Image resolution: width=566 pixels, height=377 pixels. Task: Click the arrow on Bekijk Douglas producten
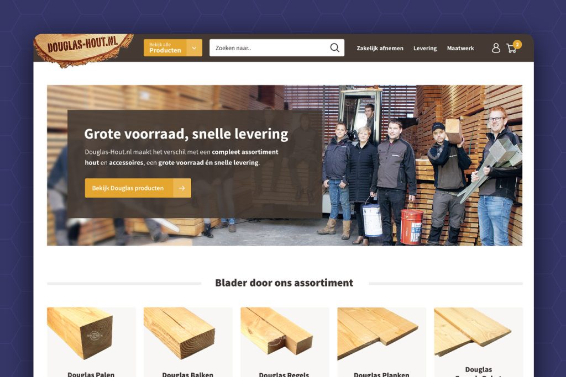(182, 188)
